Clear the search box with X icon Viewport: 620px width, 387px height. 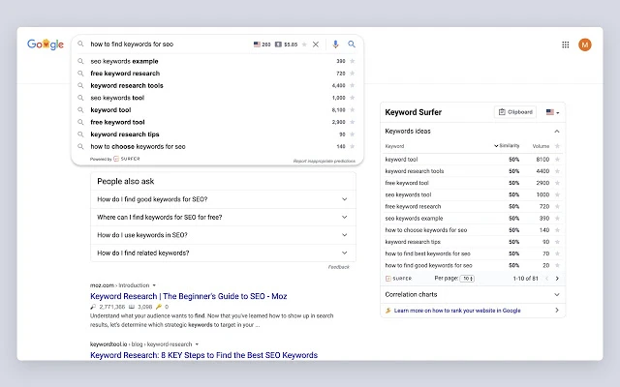[x=316, y=45]
